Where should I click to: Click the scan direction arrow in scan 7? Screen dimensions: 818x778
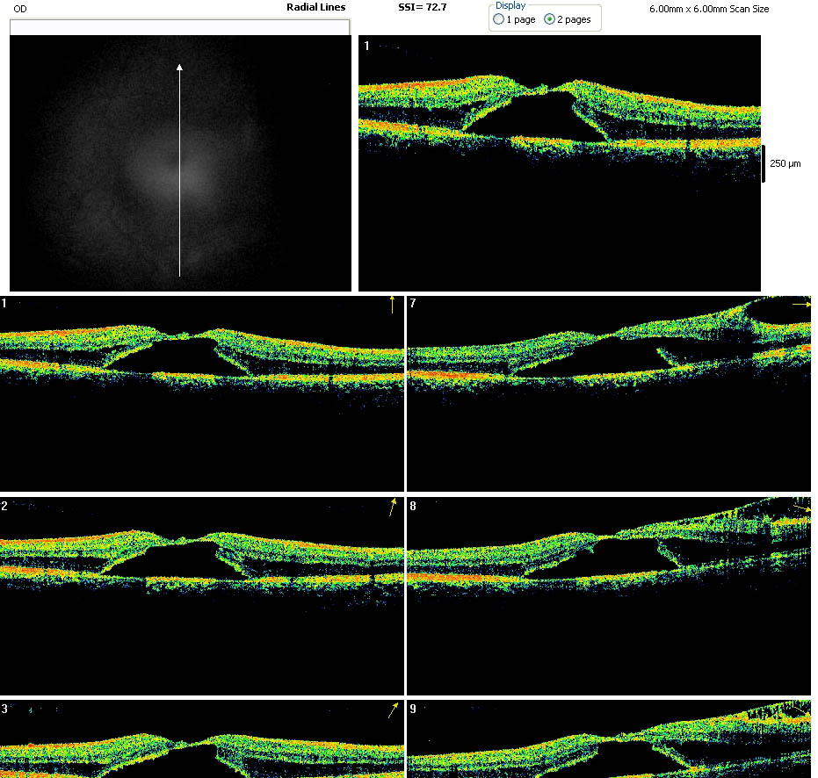click(801, 304)
